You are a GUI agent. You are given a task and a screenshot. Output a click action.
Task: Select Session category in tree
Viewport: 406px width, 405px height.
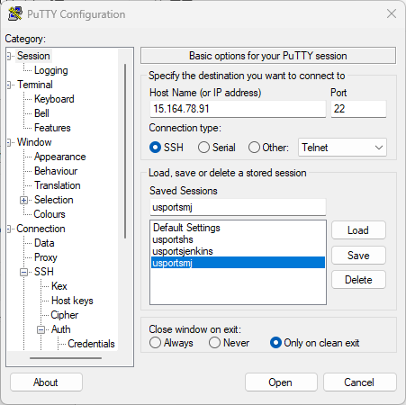pos(33,56)
